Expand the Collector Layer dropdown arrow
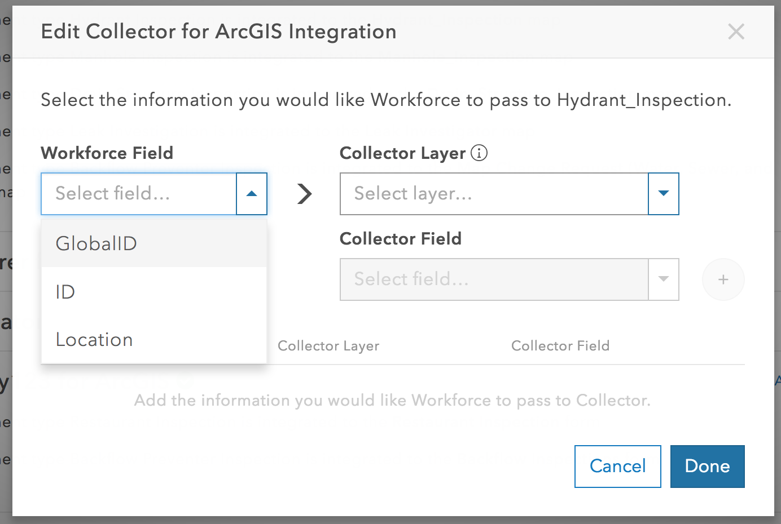This screenshot has width=781, height=524. (x=663, y=194)
